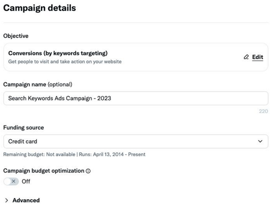This screenshot has width=274, height=206.
Task: Click the pencil edit icon in Objective
Action: point(246,57)
